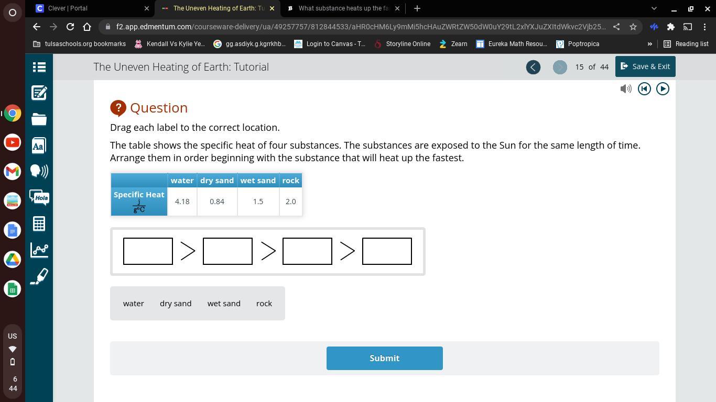This screenshot has height=402, width=716.
Task: Open a new browser tab
Action: pos(417,8)
